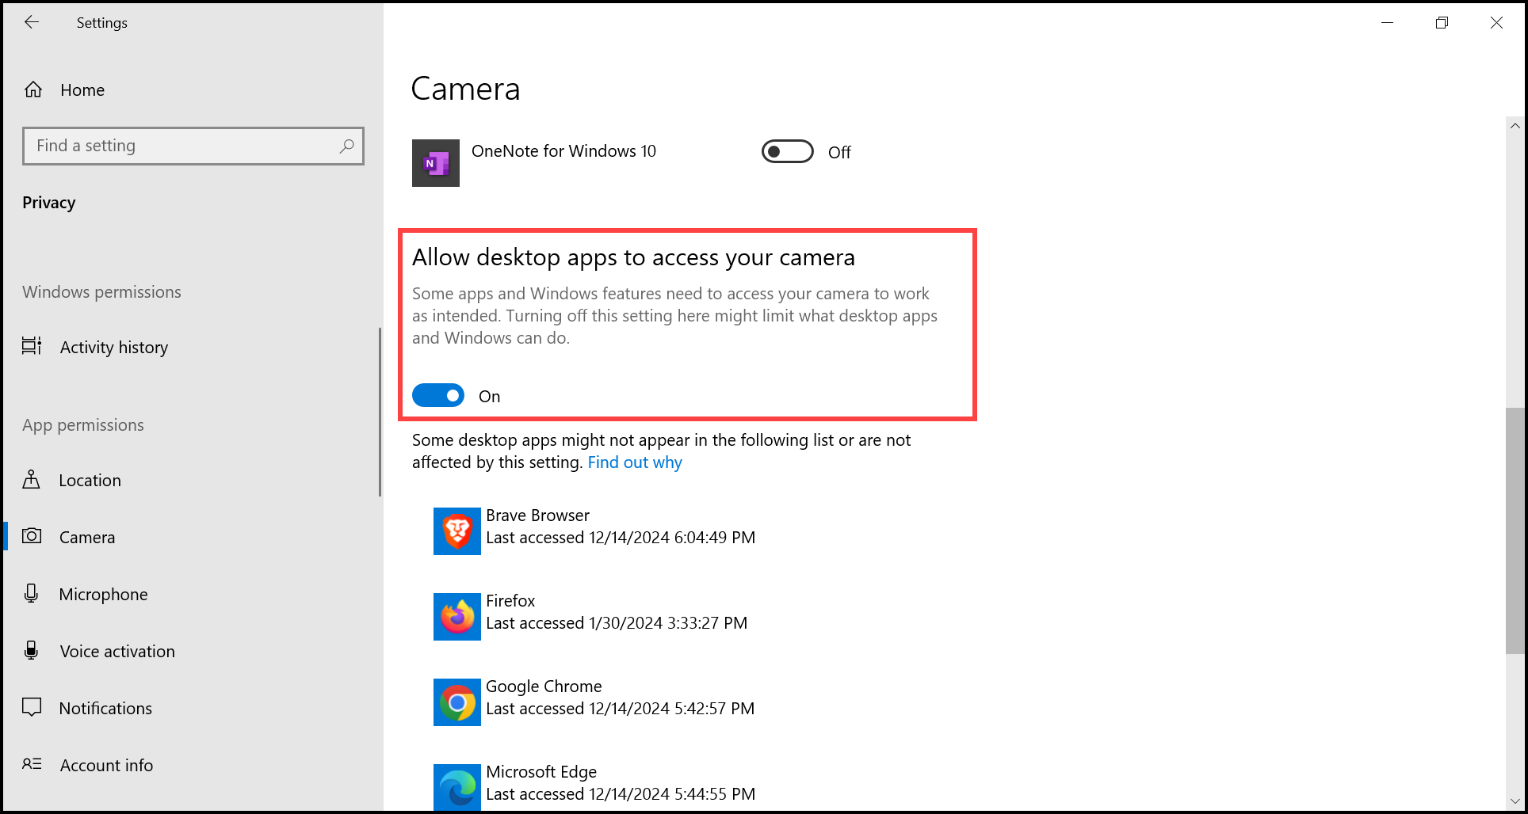Disable desktop apps camera access toggle

click(438, 396)
